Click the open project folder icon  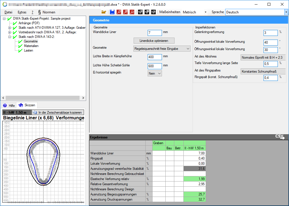pos(104,12)
